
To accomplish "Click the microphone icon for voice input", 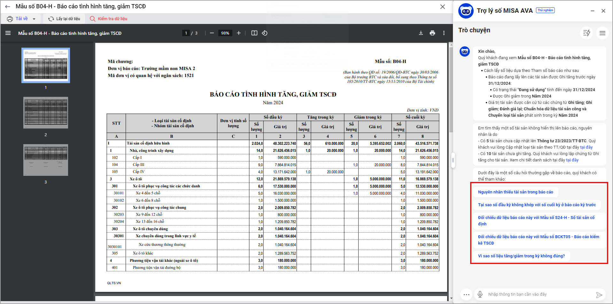I will (x=480, y=294).
